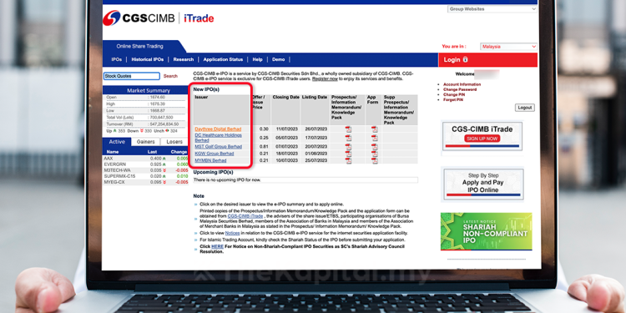Open the DC Healthcare Holdings Berhad link
Image resolution: width=626 pixels, height=313 pixels.
(218, 138)
